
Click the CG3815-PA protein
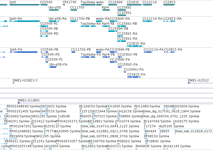(x=134, y=77)
